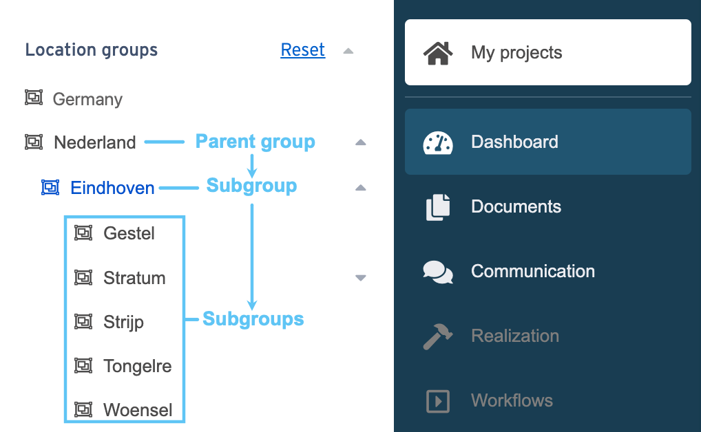Click the group icon next to Germany
Image resolution: width=701 pixels, height=432 pixels.
(x=34, y=98)
